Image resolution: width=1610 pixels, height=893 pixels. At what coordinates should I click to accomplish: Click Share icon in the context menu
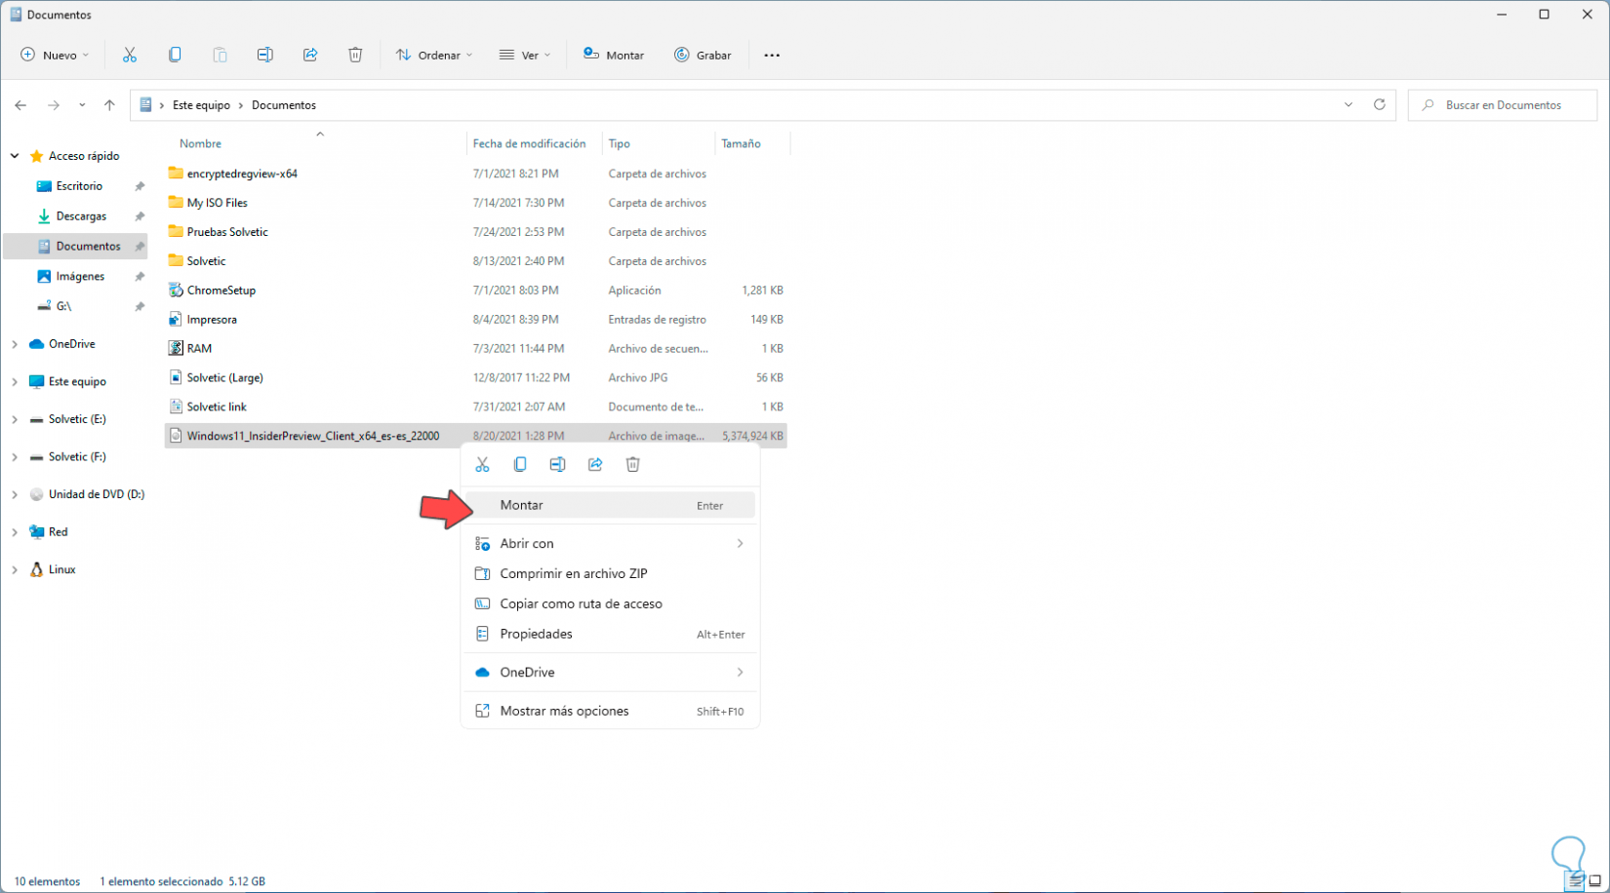click(x=595, y=465)
